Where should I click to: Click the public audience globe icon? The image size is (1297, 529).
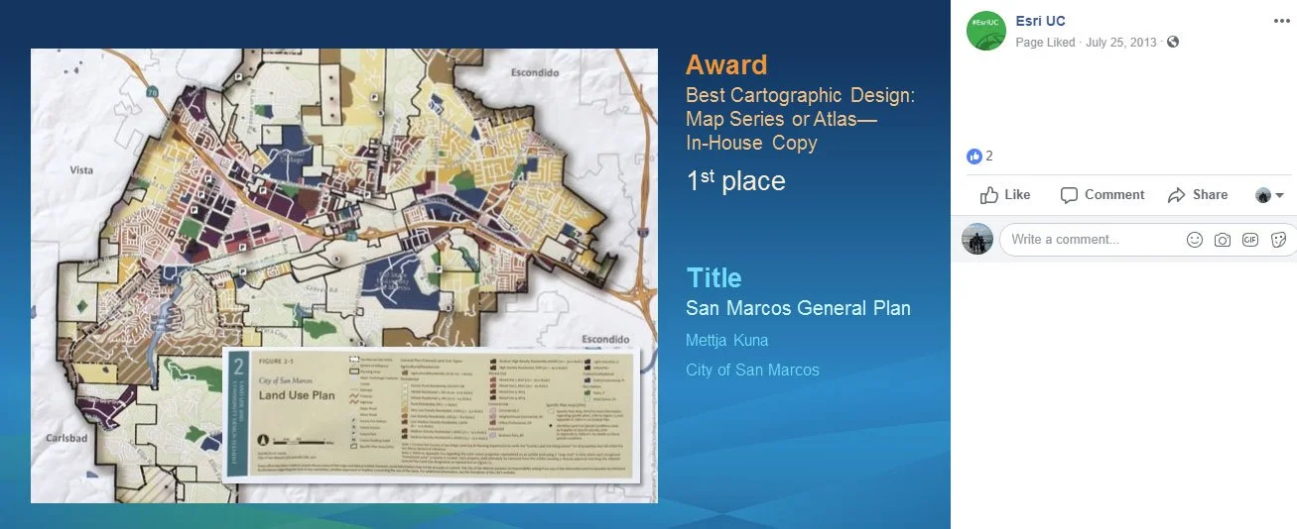coord(1173,43)
